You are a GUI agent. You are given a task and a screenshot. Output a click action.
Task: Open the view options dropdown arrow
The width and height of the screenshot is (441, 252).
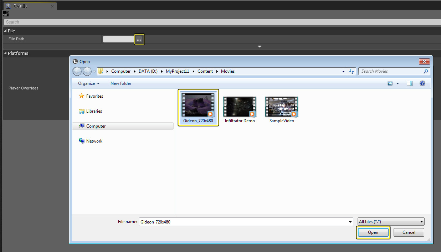coord(398,83)
